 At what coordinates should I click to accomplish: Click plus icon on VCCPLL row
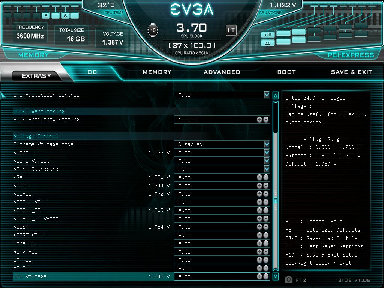259,194
